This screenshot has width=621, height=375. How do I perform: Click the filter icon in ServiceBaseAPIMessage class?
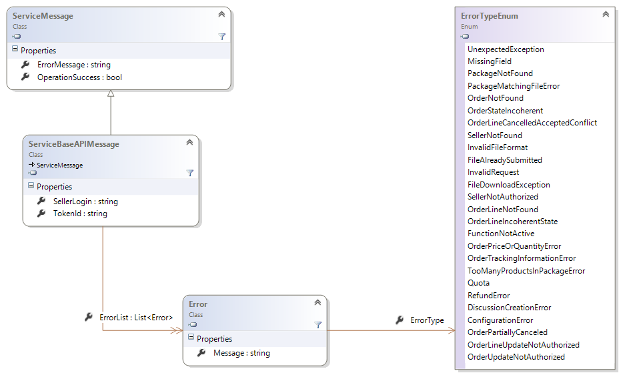pyautogui.click(x=189, y=173)
